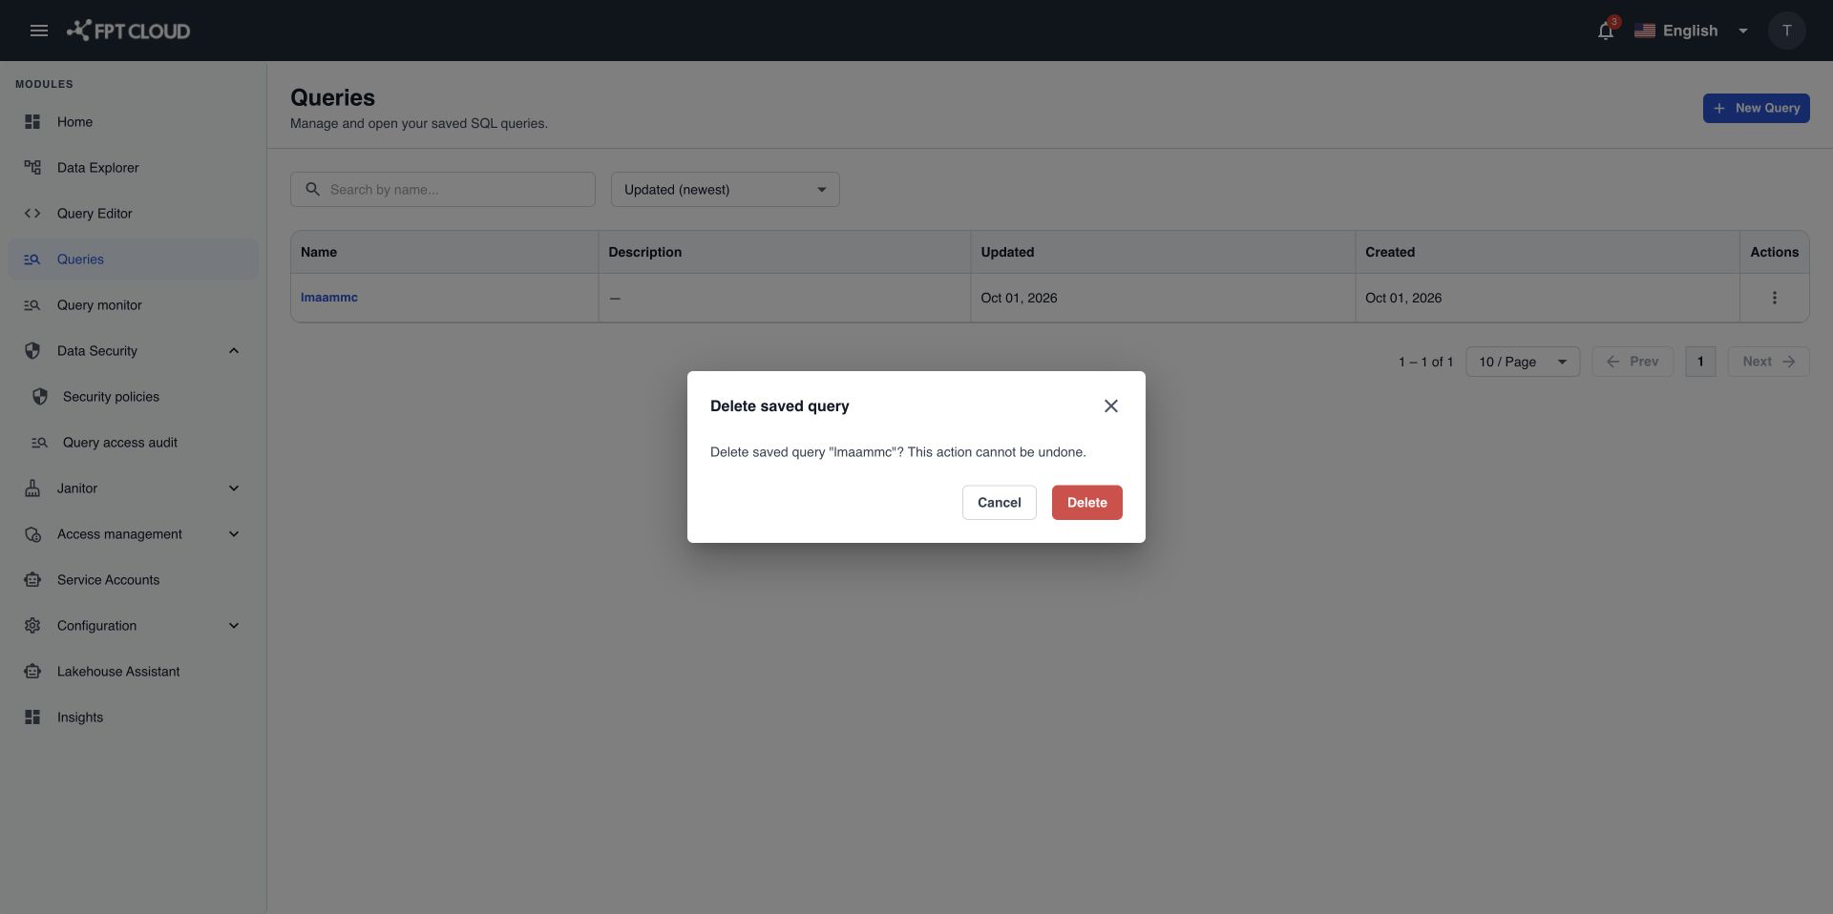Select Query monitor in sidebar
The image size is (1833, 914).
coord(133,305)
